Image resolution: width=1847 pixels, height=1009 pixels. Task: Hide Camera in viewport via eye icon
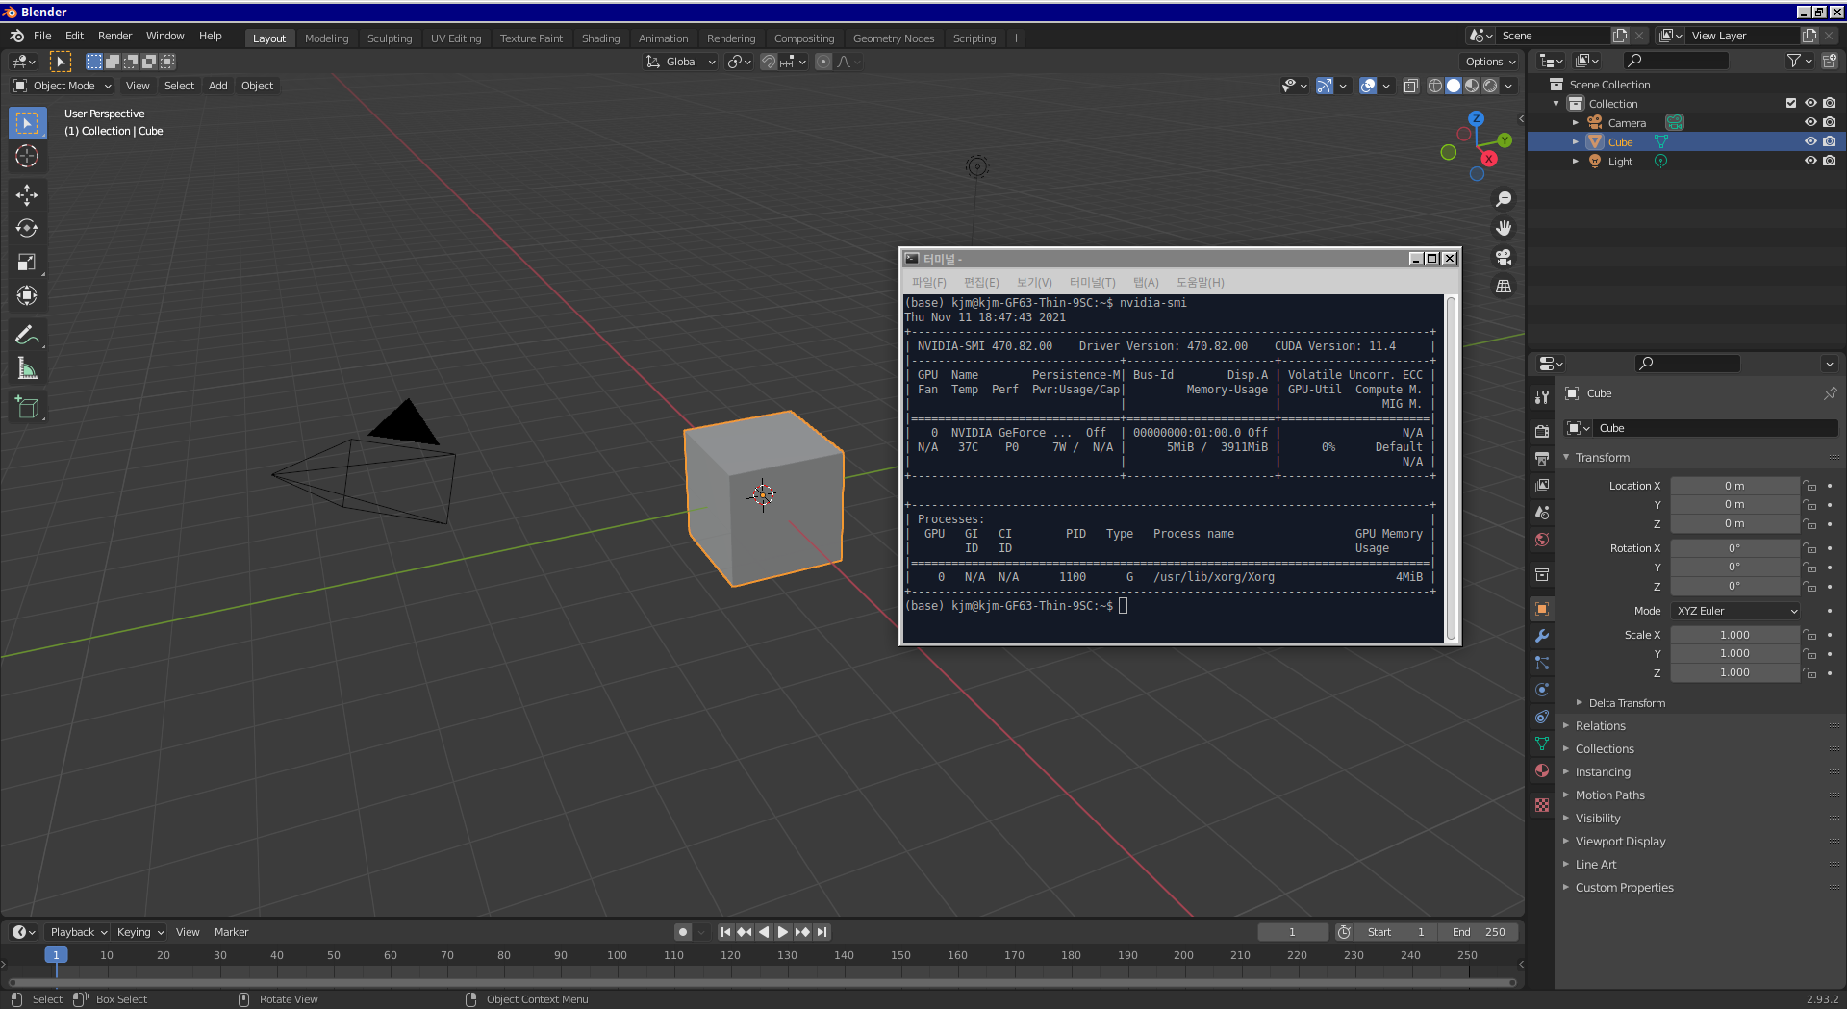coord(1810,122)
